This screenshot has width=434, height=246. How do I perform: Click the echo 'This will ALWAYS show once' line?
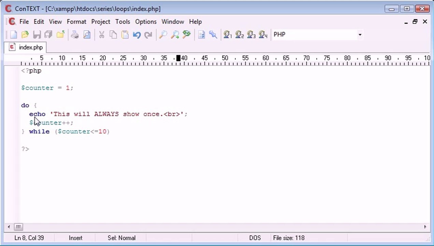point(108,114)
